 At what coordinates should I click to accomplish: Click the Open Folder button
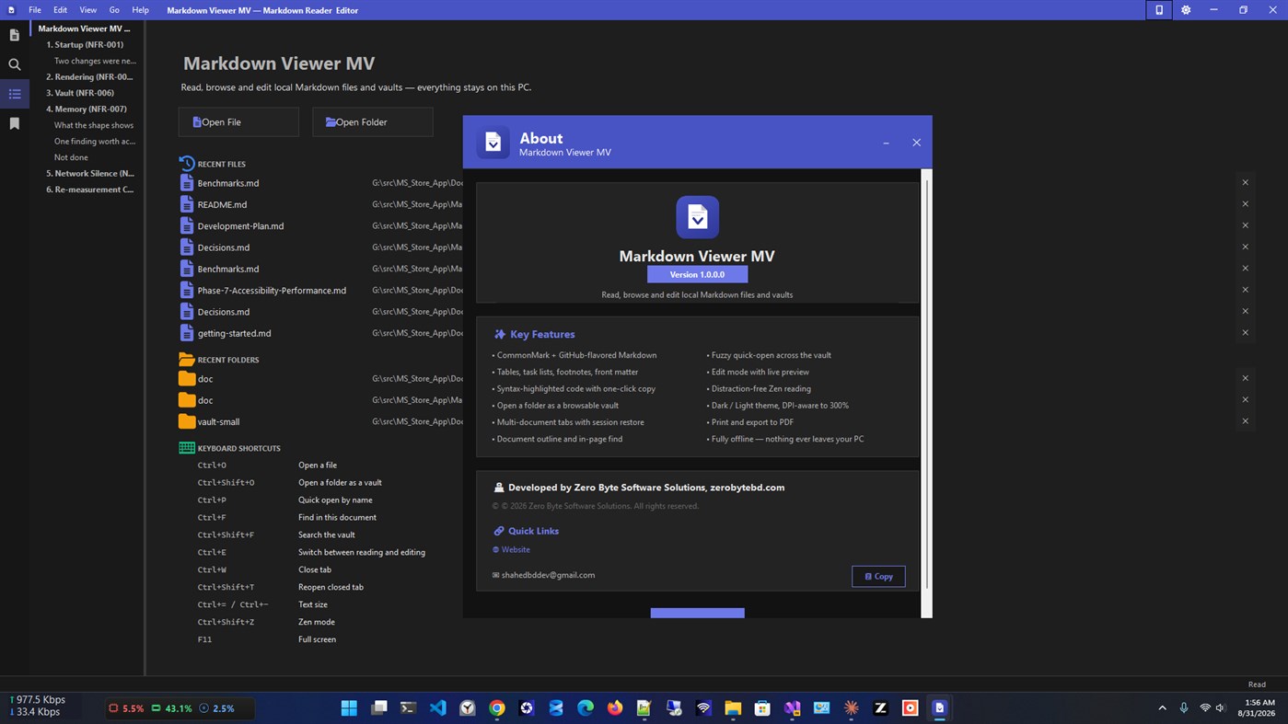[x=373, y=121]
